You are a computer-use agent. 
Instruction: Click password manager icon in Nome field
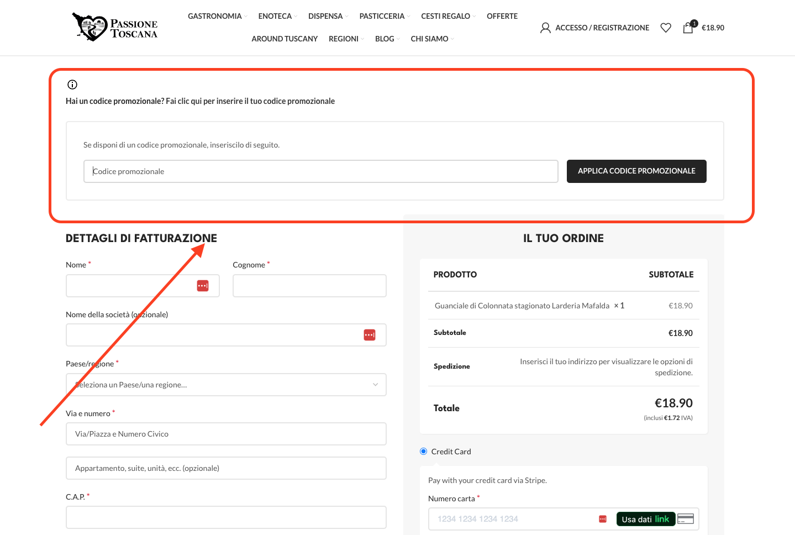pos(203,286)
